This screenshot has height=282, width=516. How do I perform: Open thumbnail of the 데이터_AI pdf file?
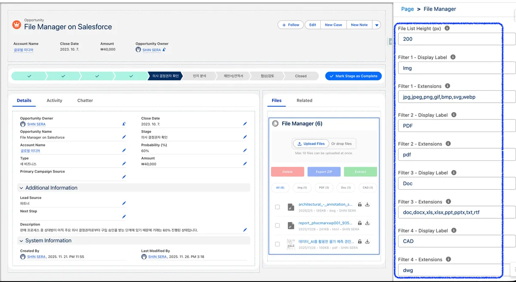(x=291, y=244)
